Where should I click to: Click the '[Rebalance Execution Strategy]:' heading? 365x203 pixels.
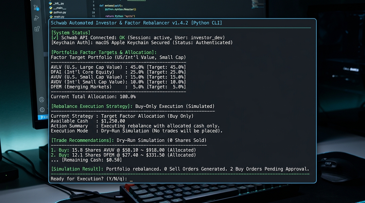coord(92,106)
